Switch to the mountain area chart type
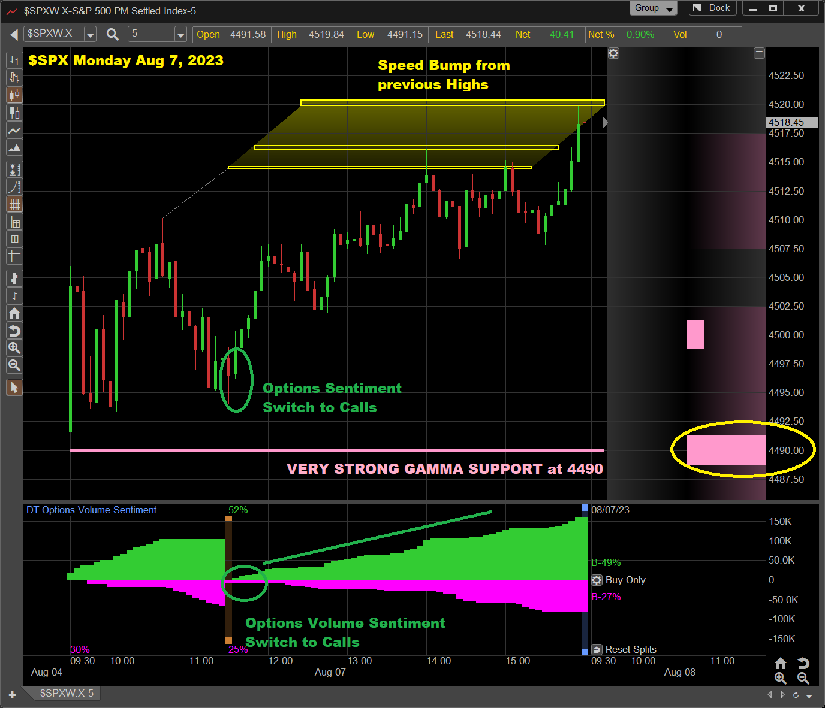Viewport: 825px width, 708px height. click(x=14, y=147)
